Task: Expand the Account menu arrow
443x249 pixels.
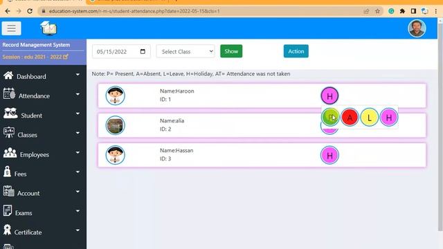Action: pyautogui.click(x=78, y=192)
